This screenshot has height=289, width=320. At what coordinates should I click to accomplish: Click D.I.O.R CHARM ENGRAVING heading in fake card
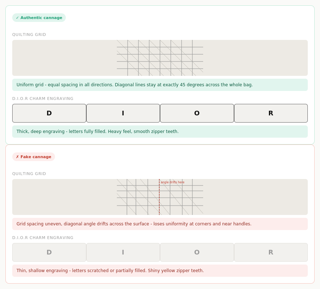point(43,238)
